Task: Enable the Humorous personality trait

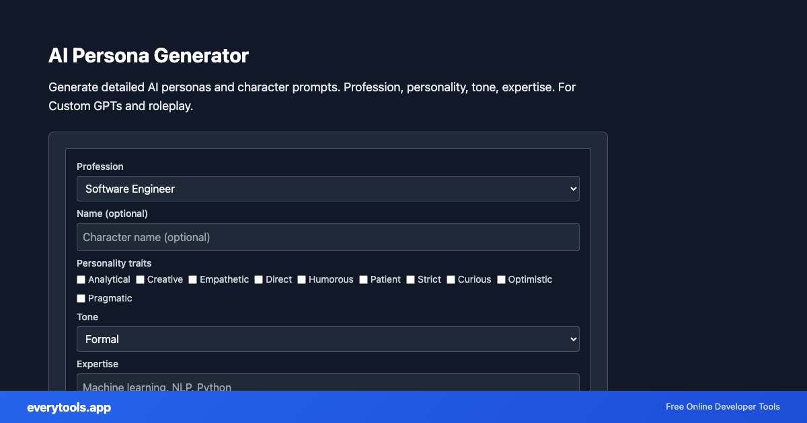Action: coord(301,279)
